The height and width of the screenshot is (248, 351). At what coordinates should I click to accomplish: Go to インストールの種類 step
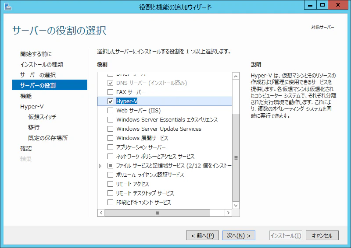(x=42, y=64)
